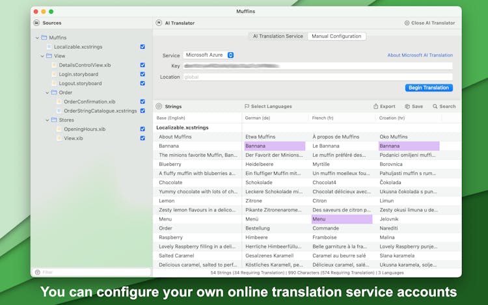Select the Salted Caramel base string
488x305 pixels.
tap(176, 256)
